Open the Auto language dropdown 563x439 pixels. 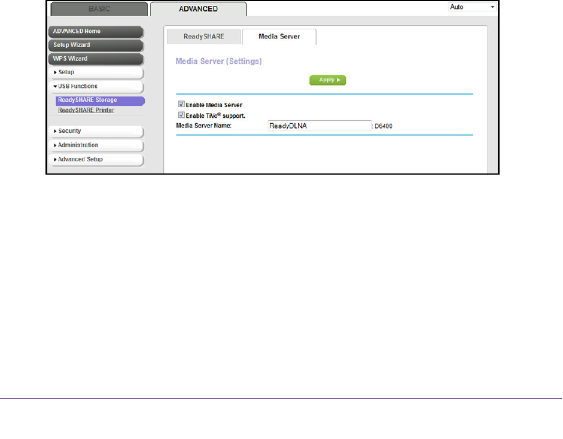[472, 7]
